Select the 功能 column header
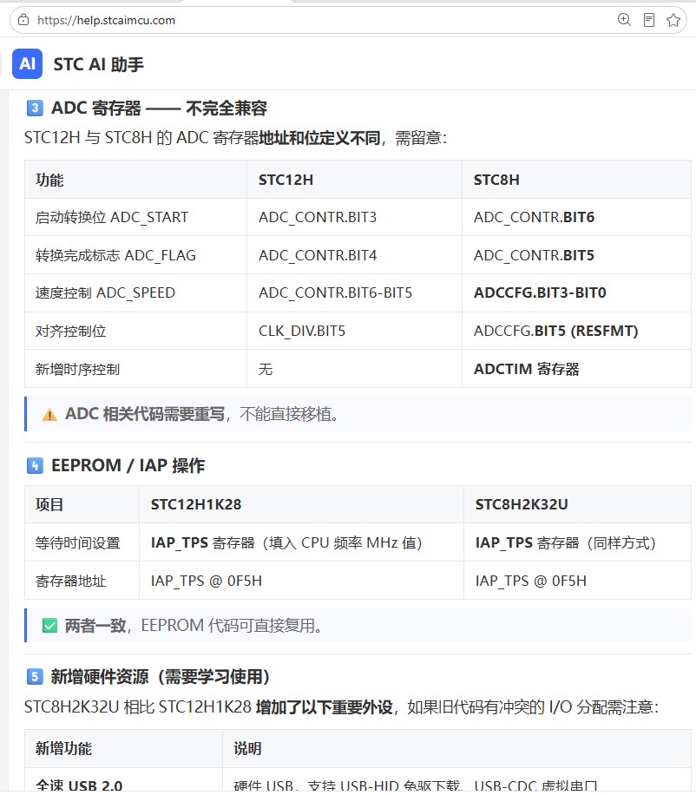Image resolution: width=696 pixels, height=795 pixels. coord(135,180)
